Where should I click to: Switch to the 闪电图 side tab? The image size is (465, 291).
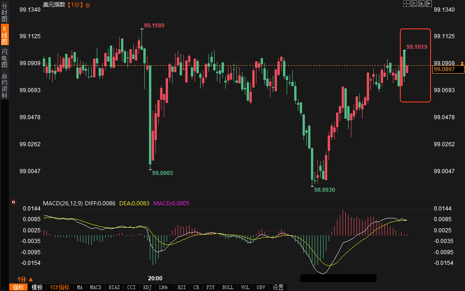[5, 58]
